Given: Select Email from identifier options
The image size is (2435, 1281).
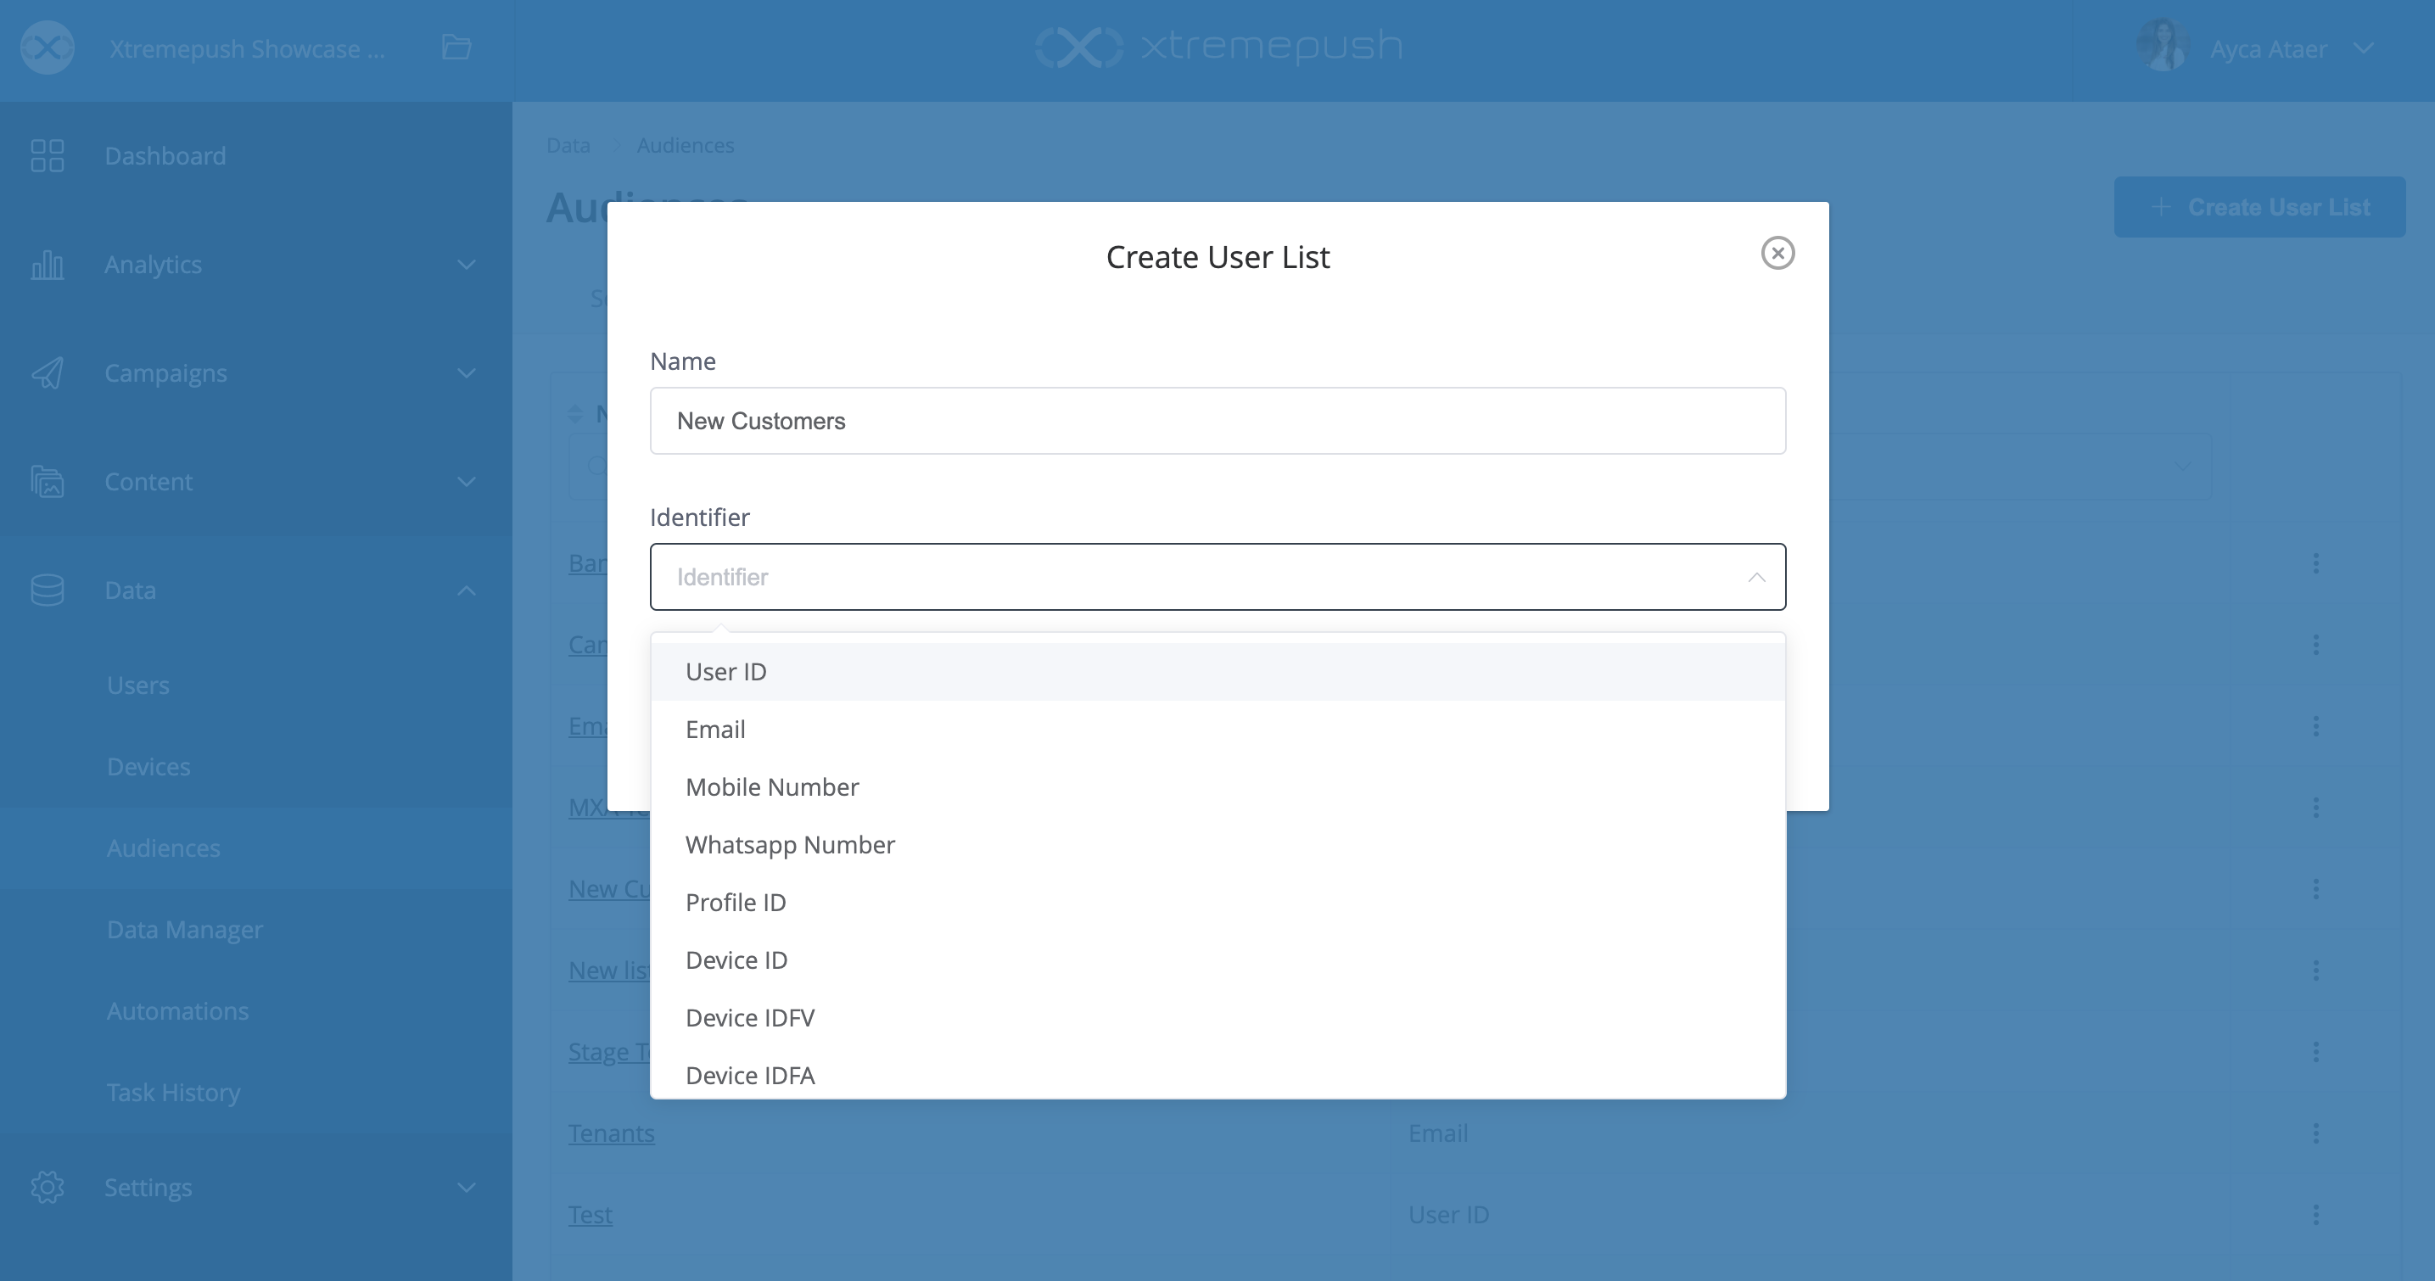Looking at the screenshot, I should tap(715, 730).
